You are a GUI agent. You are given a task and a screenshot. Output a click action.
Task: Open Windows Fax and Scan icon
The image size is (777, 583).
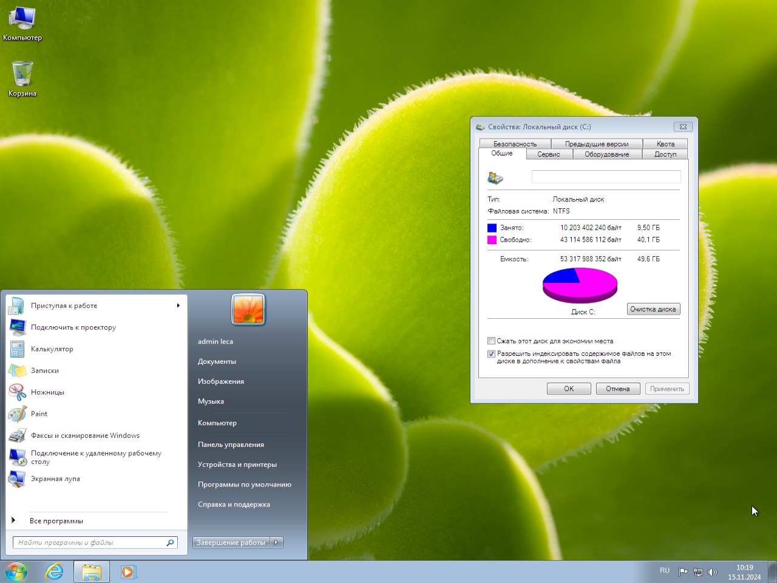click(x=17, y=435)
